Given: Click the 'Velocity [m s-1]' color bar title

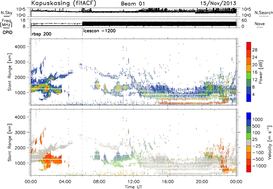Looking at the screenshot, I should click(x=270, y=142).
